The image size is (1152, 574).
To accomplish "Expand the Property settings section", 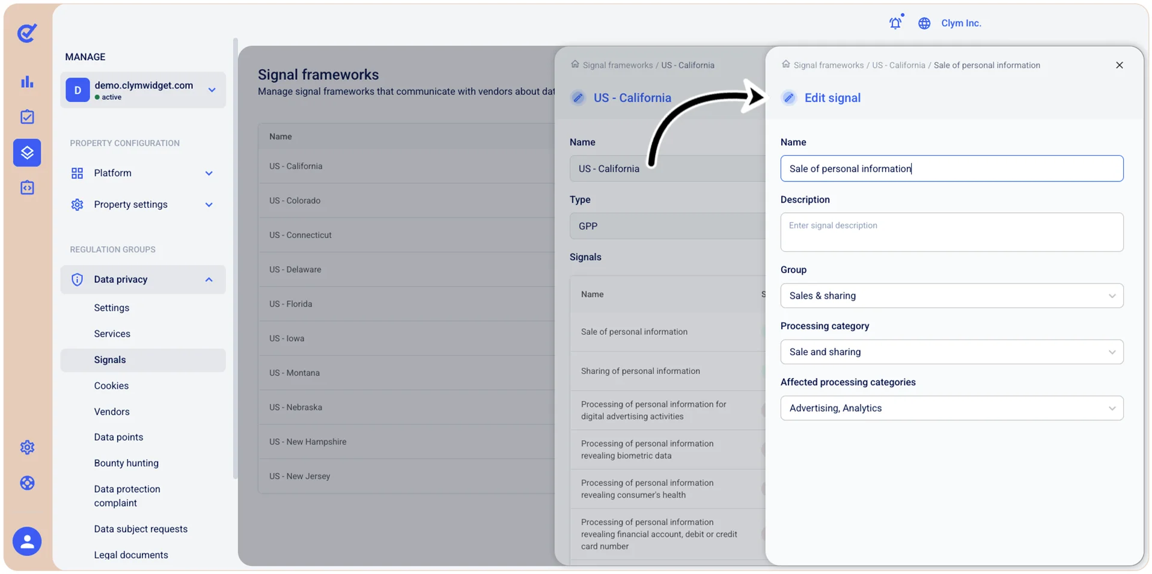I will (x=143, y=204).
